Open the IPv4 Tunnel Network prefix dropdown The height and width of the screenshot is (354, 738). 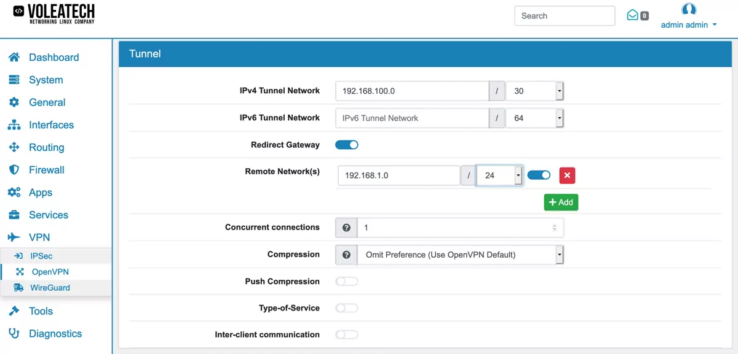click(x=558, y=90)
